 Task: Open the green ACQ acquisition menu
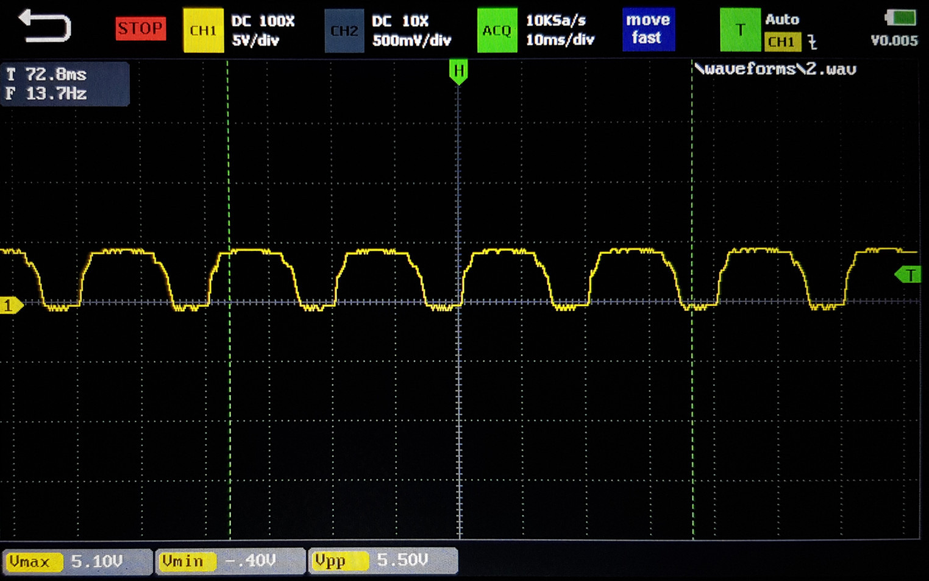pos(497,30)
